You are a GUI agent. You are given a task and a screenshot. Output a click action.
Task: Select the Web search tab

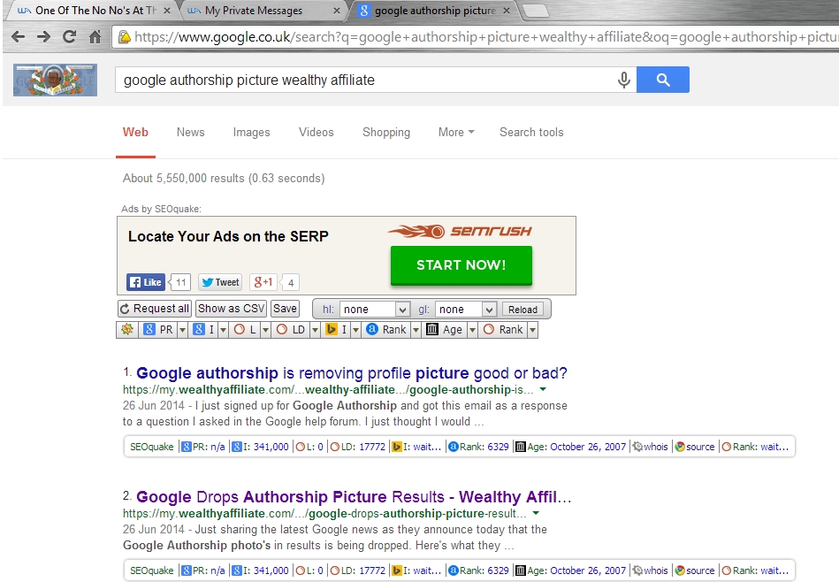(135, 133)
